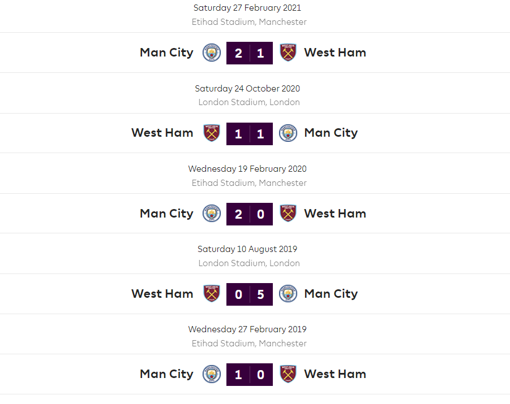Viewport: 510px width, 404px height.
Task: Open the 2-0 score from 19 February 2020
Action: (x=250, y=214)
